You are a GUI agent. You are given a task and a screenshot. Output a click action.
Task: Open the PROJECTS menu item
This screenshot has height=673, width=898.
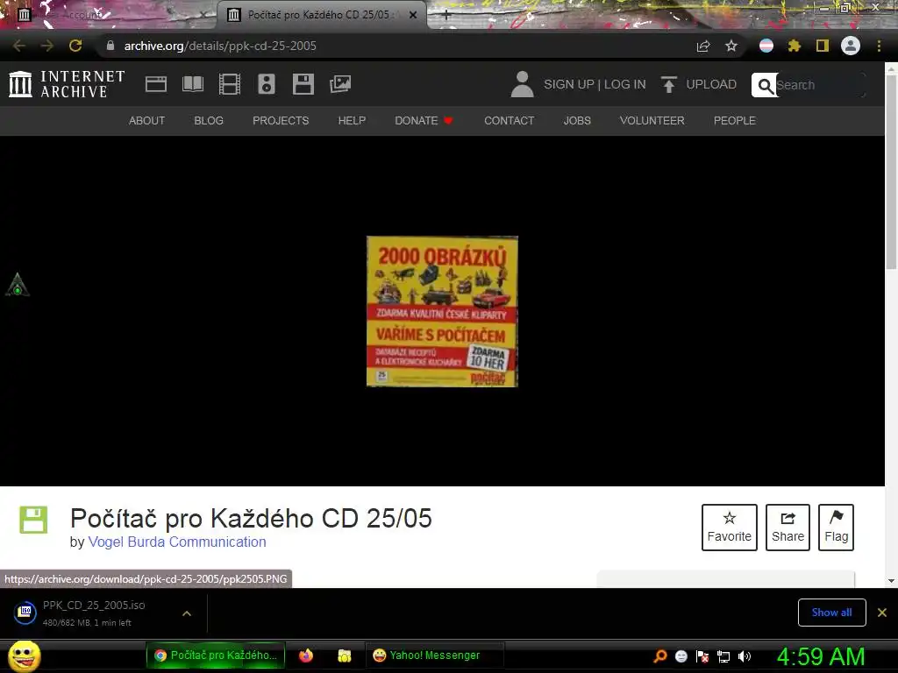[281, 121]
